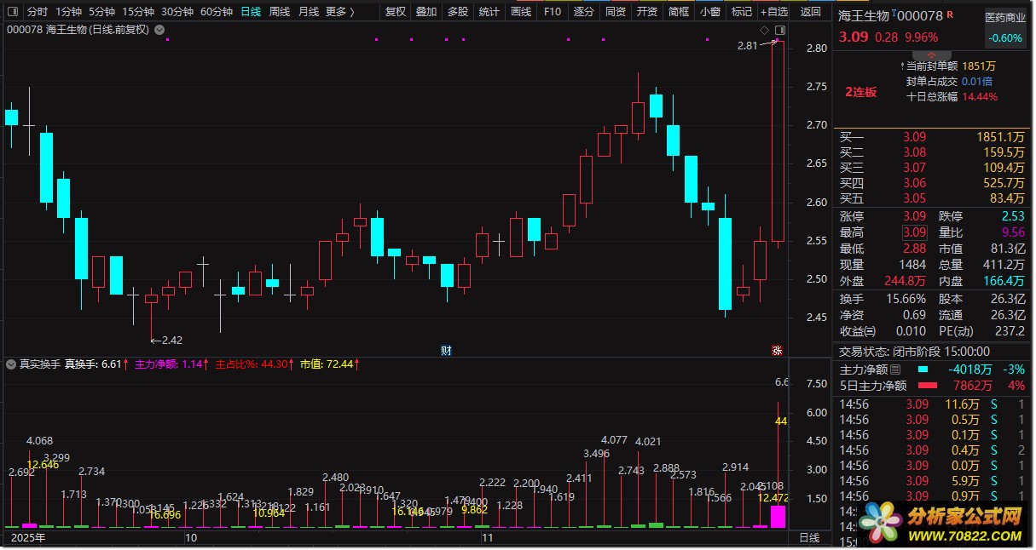Click the 开资 toolbar button
The image size is (1036, 550).
[647, 12]
